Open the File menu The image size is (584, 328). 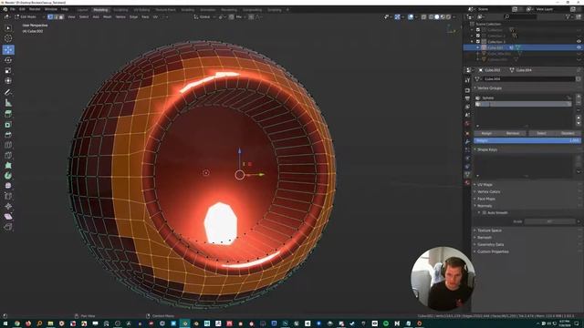(12, 9)
